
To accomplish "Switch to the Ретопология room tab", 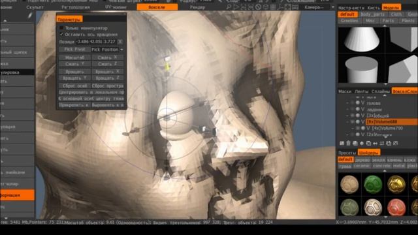I will pos(76,7).
